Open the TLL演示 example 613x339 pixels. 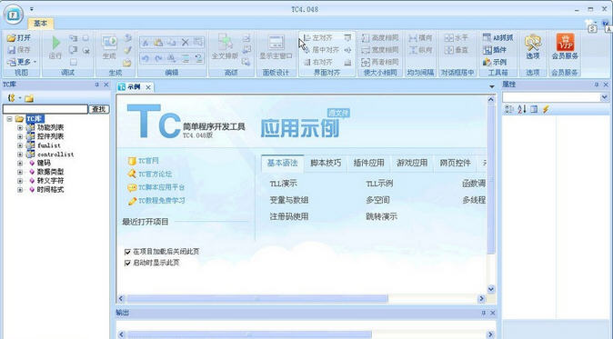coord(283,184)
